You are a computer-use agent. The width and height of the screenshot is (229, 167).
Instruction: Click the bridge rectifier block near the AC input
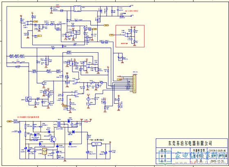[x=77, y=9]
